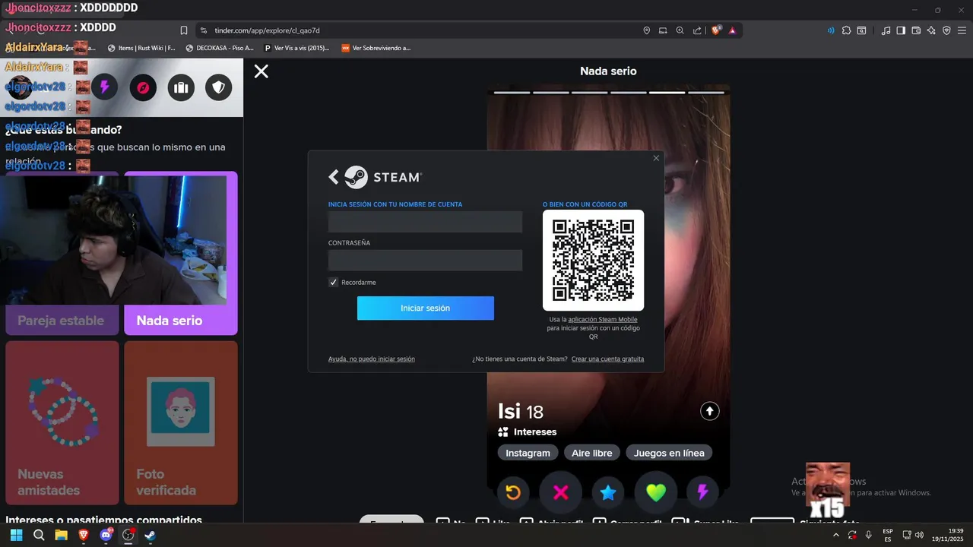Expand the system tray hidden icons chevron
This screenshot has width=973, height=547.
click(835, 535)
